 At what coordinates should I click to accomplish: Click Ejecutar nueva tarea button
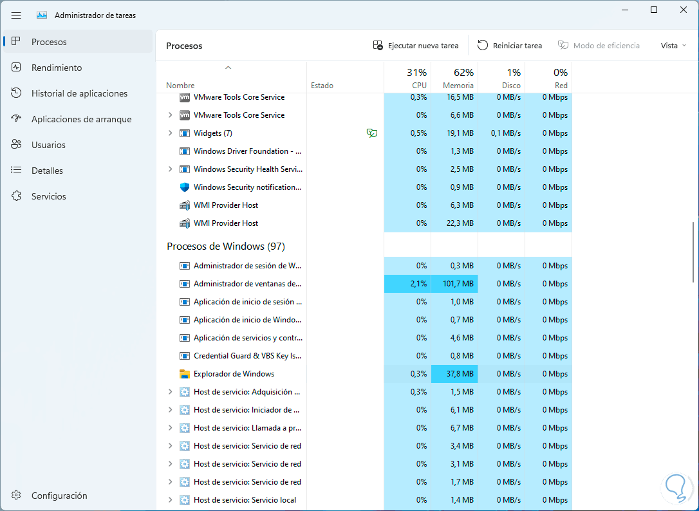[416, 46]
